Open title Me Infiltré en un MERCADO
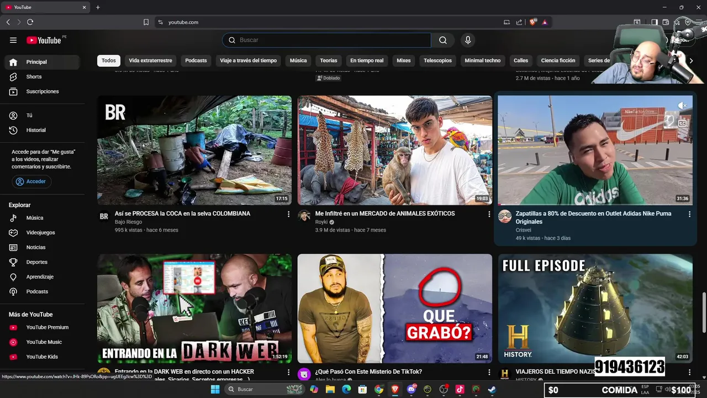This screenshot has height=398, width=707. [x=385, y=213]
